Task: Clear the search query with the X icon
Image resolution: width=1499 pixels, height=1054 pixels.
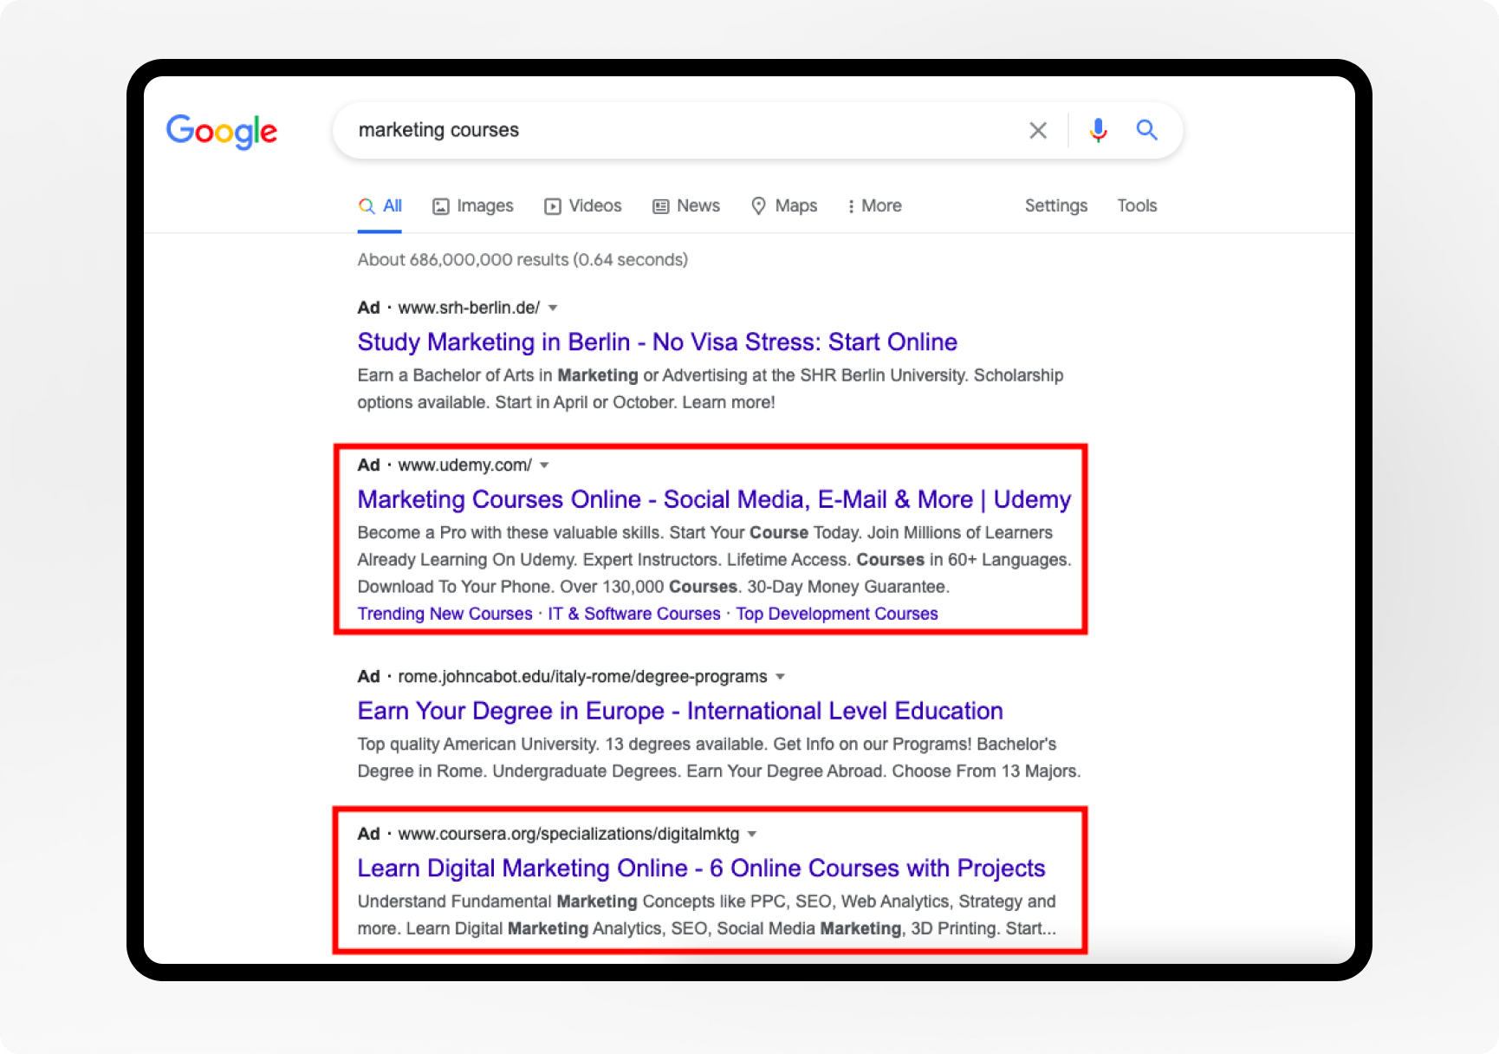Action: coord(1038,130)
